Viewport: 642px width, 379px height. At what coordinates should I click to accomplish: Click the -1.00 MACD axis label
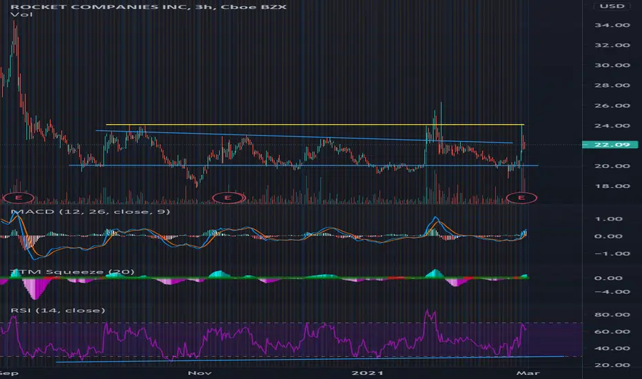click(x=611, y=254)
